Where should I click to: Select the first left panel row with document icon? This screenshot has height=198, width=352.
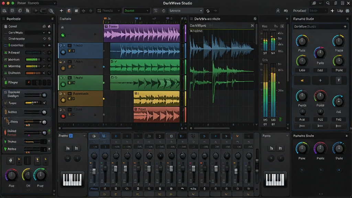(x=27, y=26)
